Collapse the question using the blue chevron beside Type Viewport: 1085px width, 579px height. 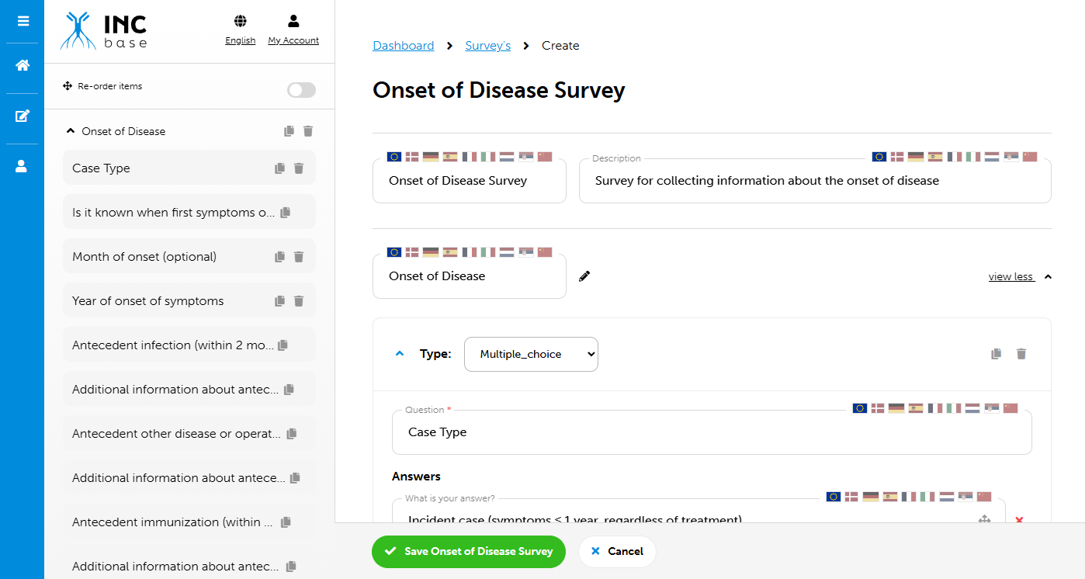(x=400, y=354)
